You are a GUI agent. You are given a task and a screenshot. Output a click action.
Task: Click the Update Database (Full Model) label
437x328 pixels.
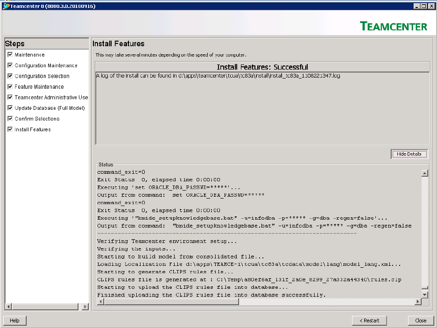click(49, 108)
